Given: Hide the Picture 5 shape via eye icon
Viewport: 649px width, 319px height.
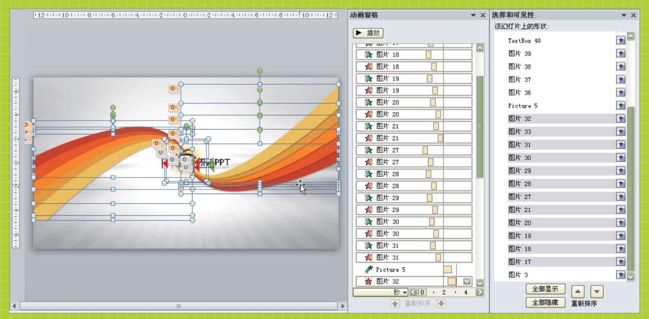Looking at the screenshot, I should 620,105.
